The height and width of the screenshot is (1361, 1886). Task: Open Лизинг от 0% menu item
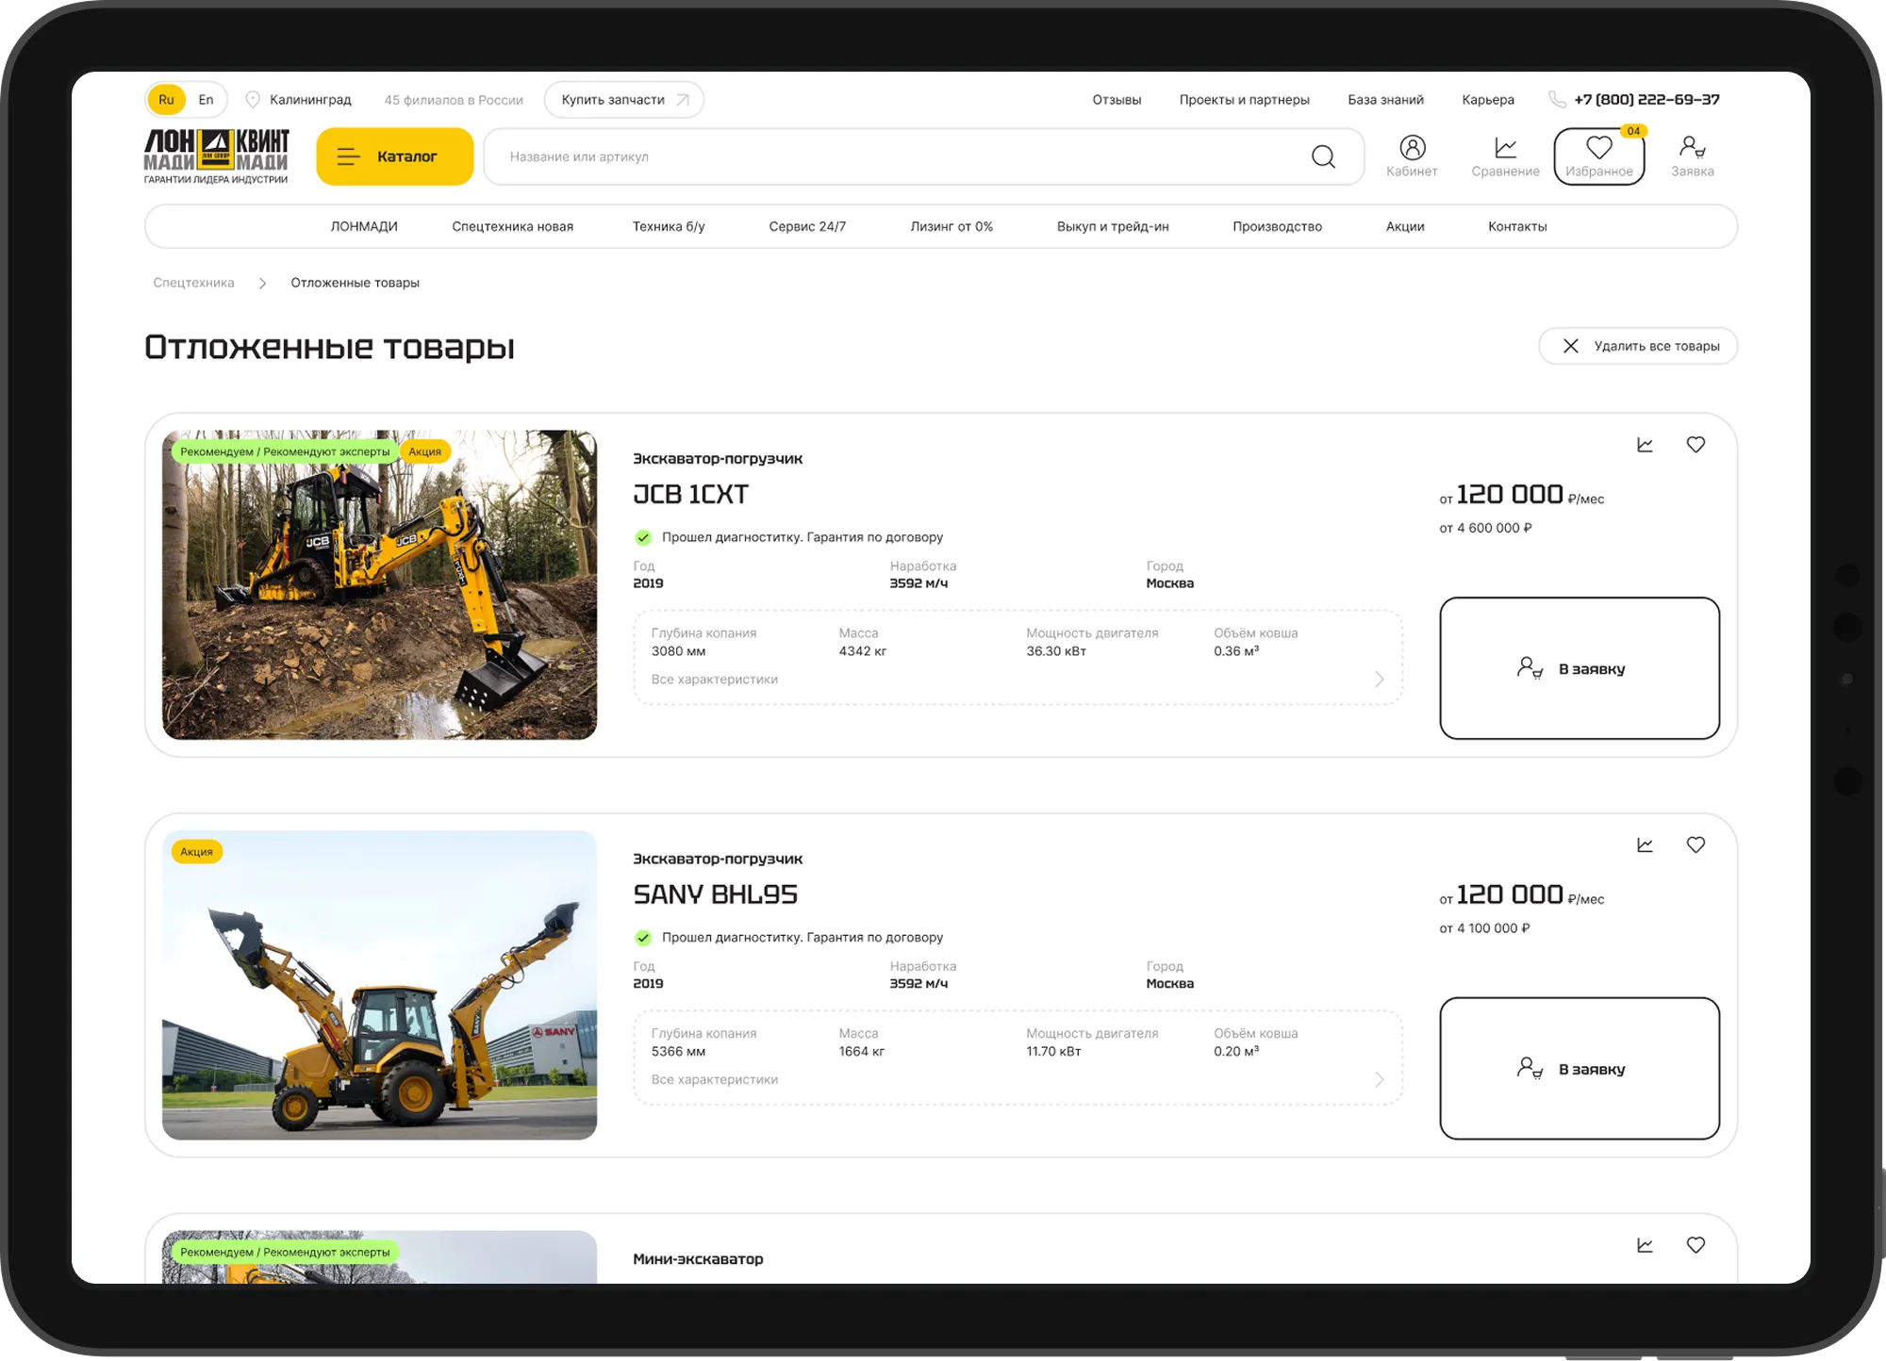click(x=951, y=227)
